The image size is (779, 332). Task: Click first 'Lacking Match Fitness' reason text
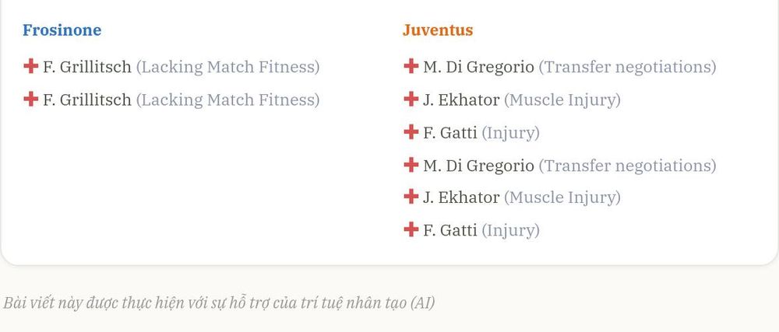click(228, 67)
